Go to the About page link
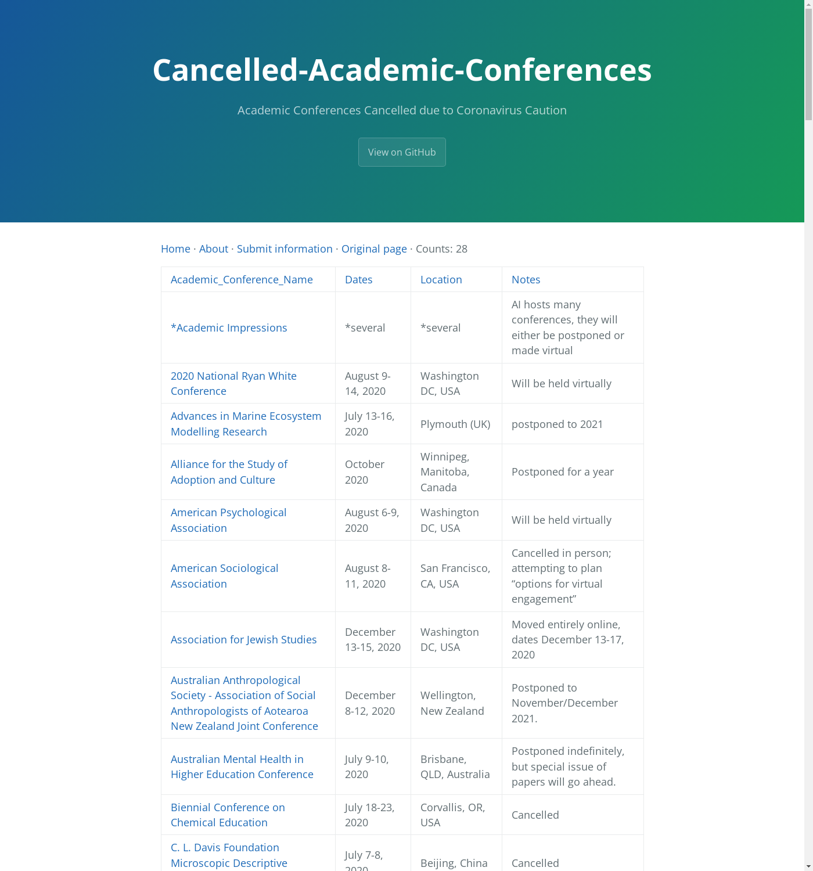 [213, 249]
